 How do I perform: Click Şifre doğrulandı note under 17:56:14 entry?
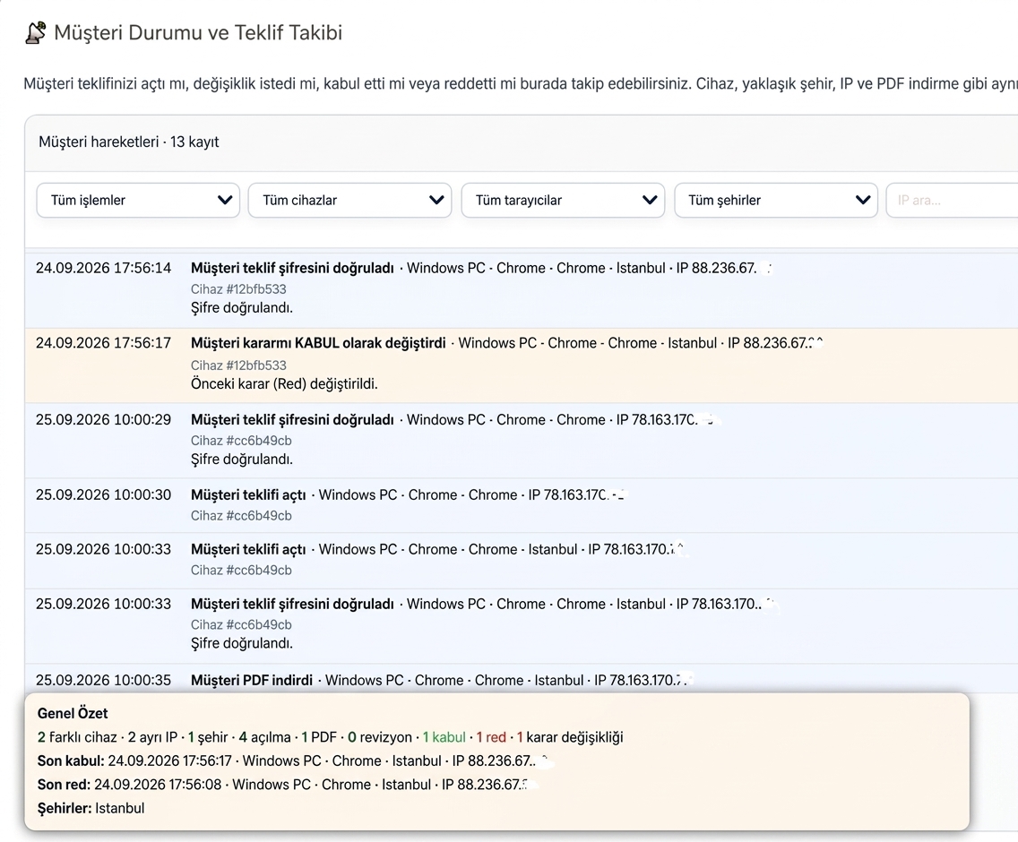click(242, 308)
